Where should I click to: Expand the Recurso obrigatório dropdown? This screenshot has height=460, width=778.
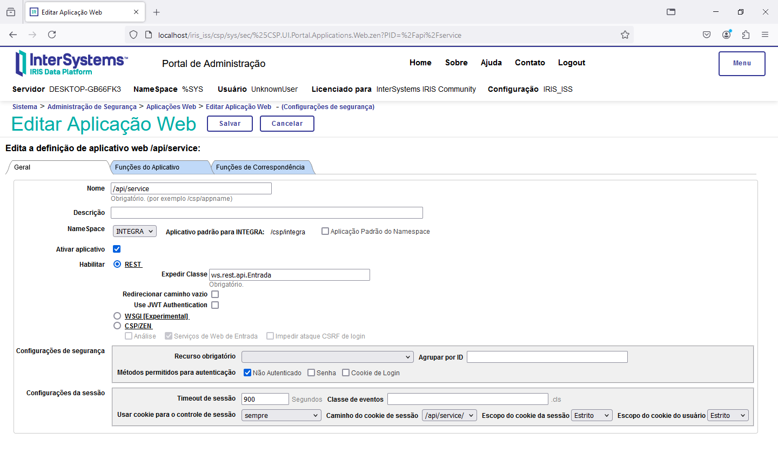click(327, 357)
